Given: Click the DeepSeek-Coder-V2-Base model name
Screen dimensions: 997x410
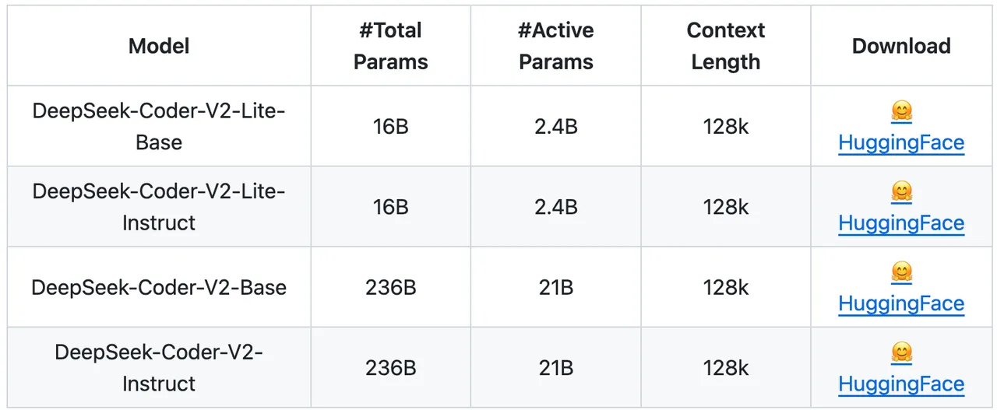Looking at the screenshot, I should point(159,288).
